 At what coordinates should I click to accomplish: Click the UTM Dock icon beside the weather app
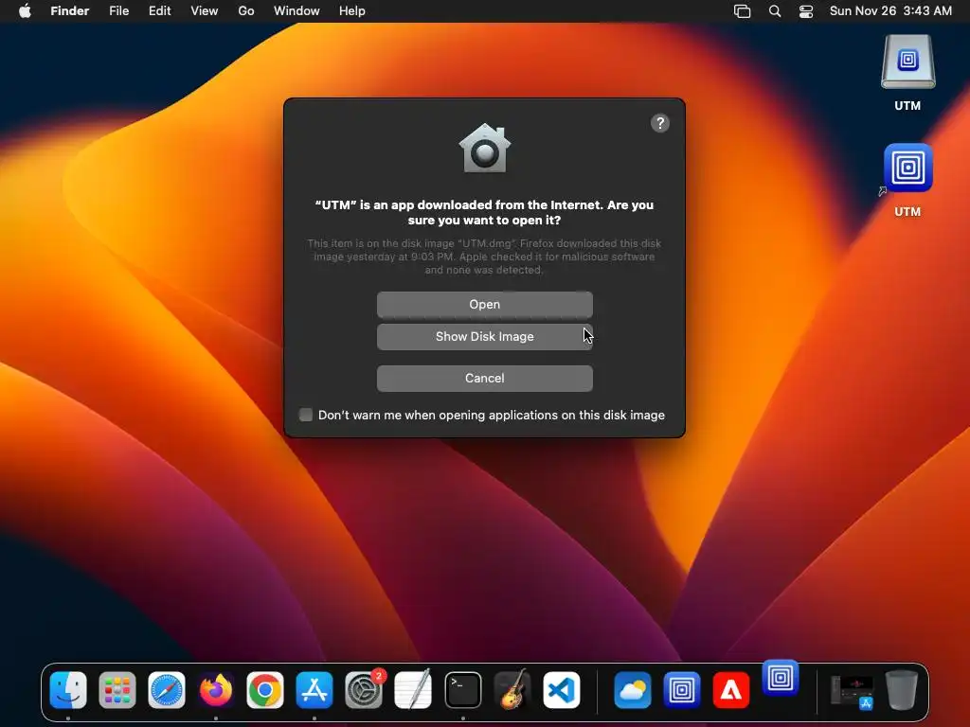point(682,689)
